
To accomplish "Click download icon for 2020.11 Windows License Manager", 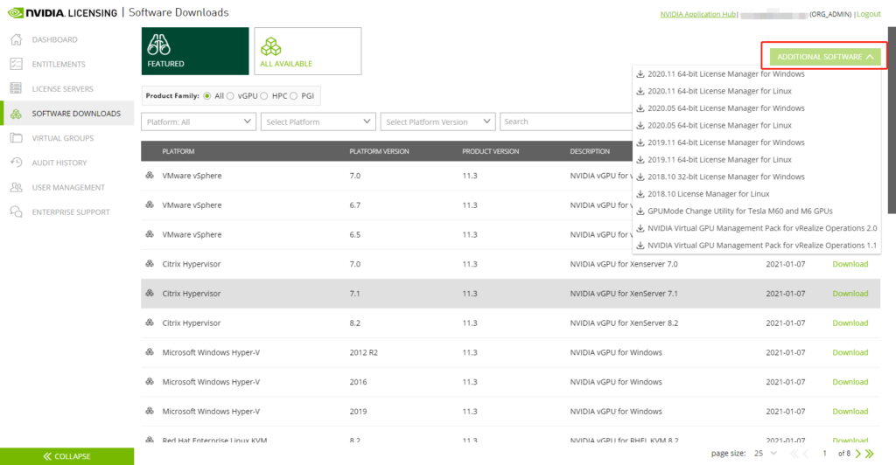I will (640, 73).
